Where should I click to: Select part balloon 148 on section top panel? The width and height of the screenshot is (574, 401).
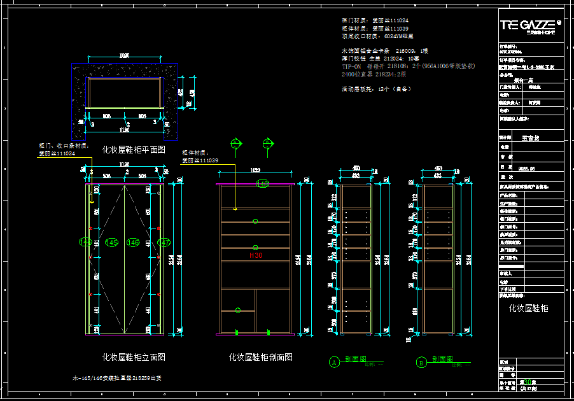262,183
